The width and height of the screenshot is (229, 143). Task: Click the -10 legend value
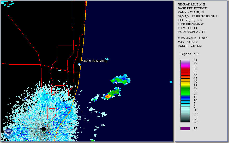point(196,113)
